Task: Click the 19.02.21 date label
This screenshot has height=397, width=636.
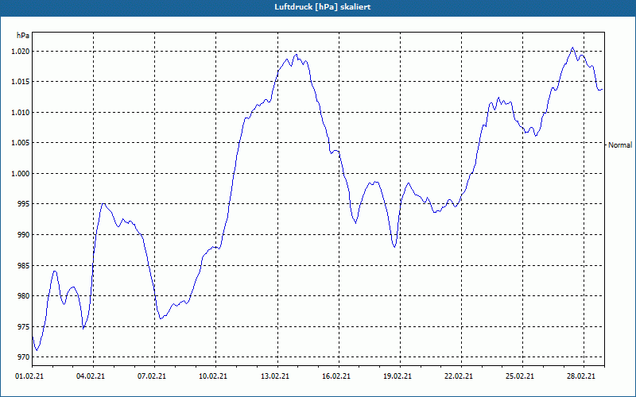Action: (x=397, y=376)
